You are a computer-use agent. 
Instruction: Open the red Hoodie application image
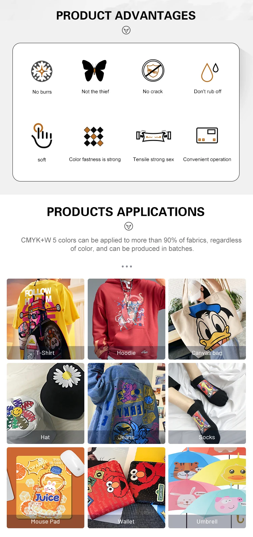click(x=126, y=319)
